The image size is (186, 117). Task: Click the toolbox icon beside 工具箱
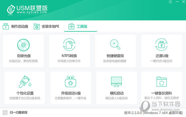71,26
